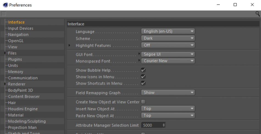Uncheck Show Icons in Menu
This screenshot has width=261, height=134.
pyautogui.click(x=143, y=77)
